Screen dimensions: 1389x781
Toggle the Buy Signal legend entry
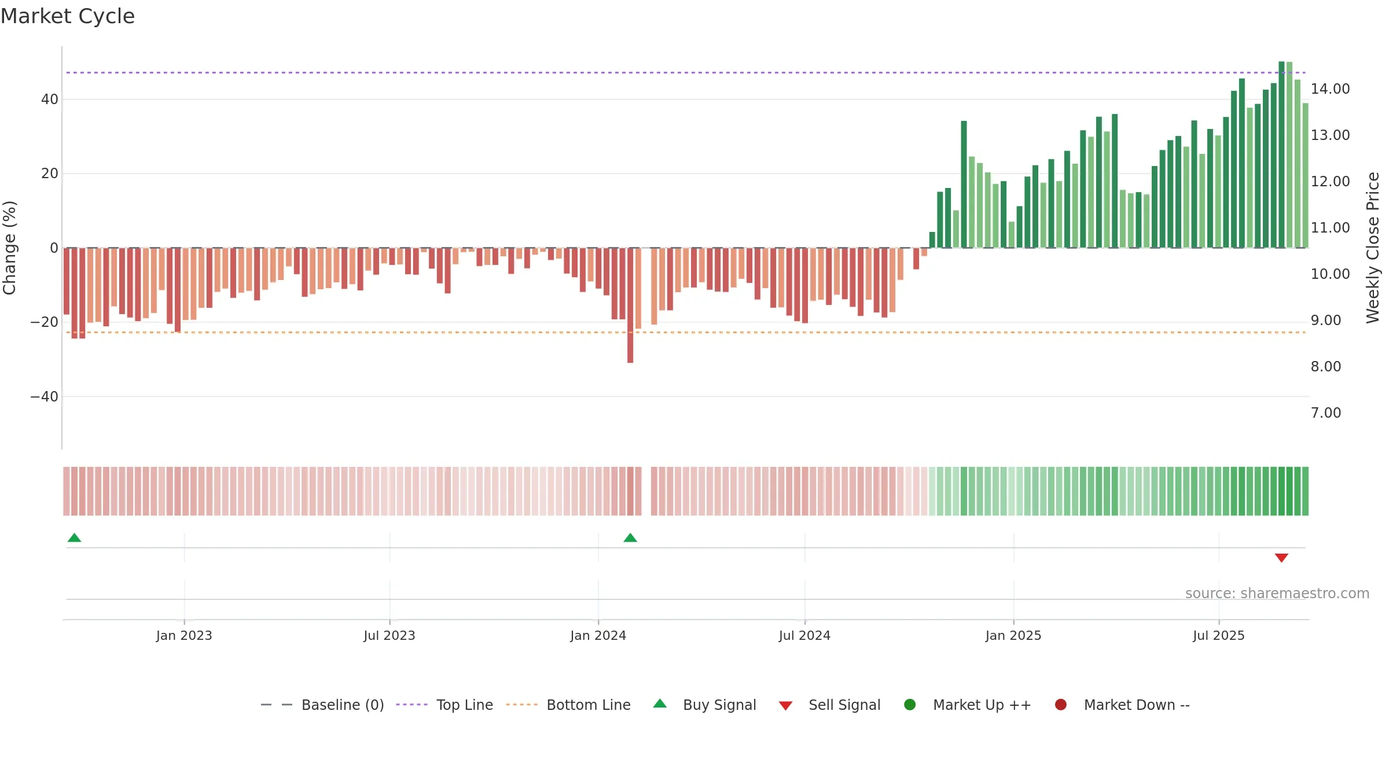(704, 705)
